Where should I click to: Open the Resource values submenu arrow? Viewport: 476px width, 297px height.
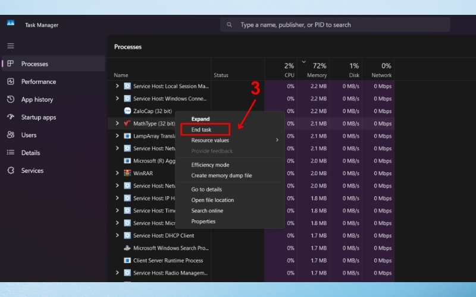pyautogui.click(x=277, y=140)
